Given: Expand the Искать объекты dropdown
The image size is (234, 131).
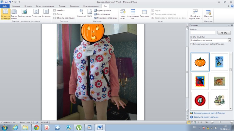Looking at the screenshot, I should [x=229, y=40].
